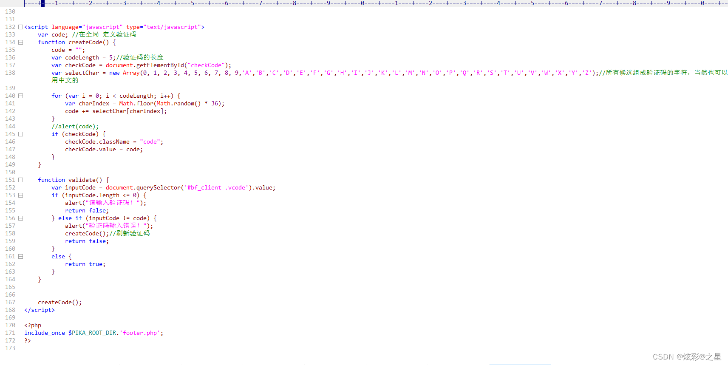Click "return false;" on line 155
Screen dimensions: 728x365
(87, 211)
